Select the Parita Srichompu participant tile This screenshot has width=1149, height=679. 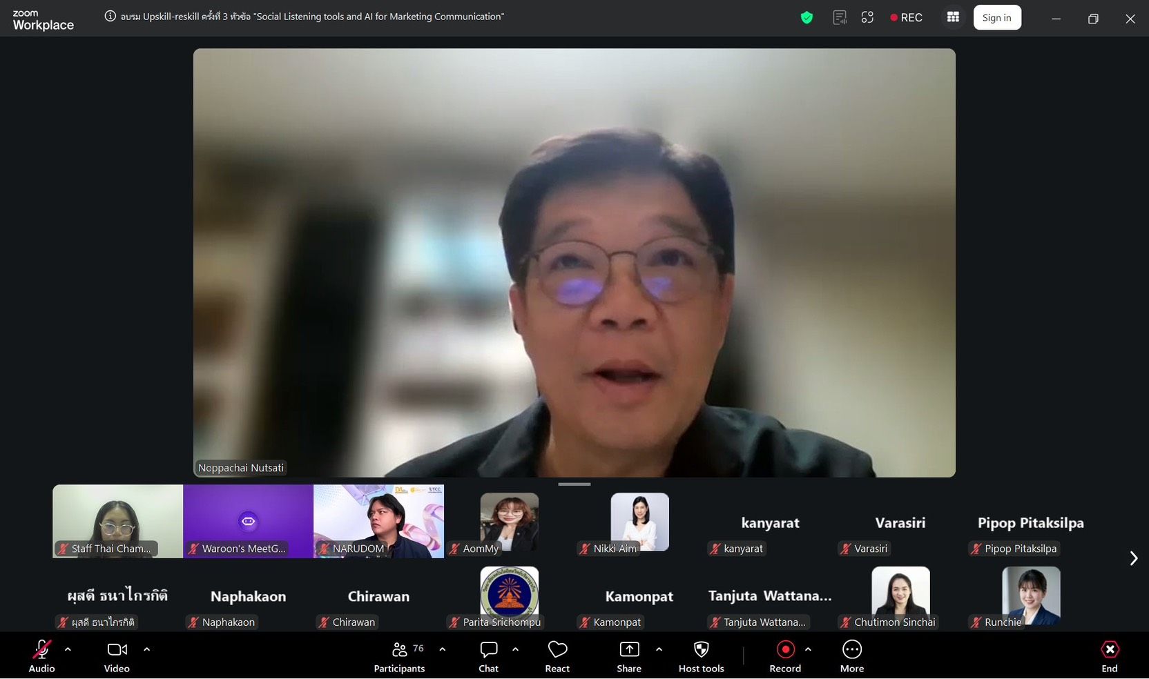[x=509, y=595]
